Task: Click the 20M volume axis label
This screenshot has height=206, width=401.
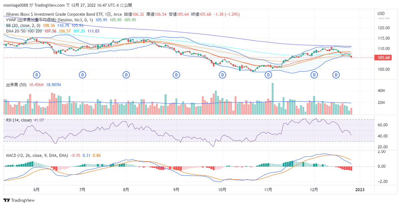Action: point(381,103)
